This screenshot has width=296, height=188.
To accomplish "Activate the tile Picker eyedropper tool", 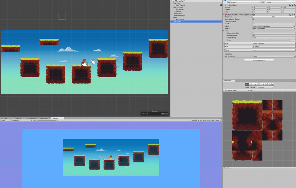I will (x=263, y=84).
